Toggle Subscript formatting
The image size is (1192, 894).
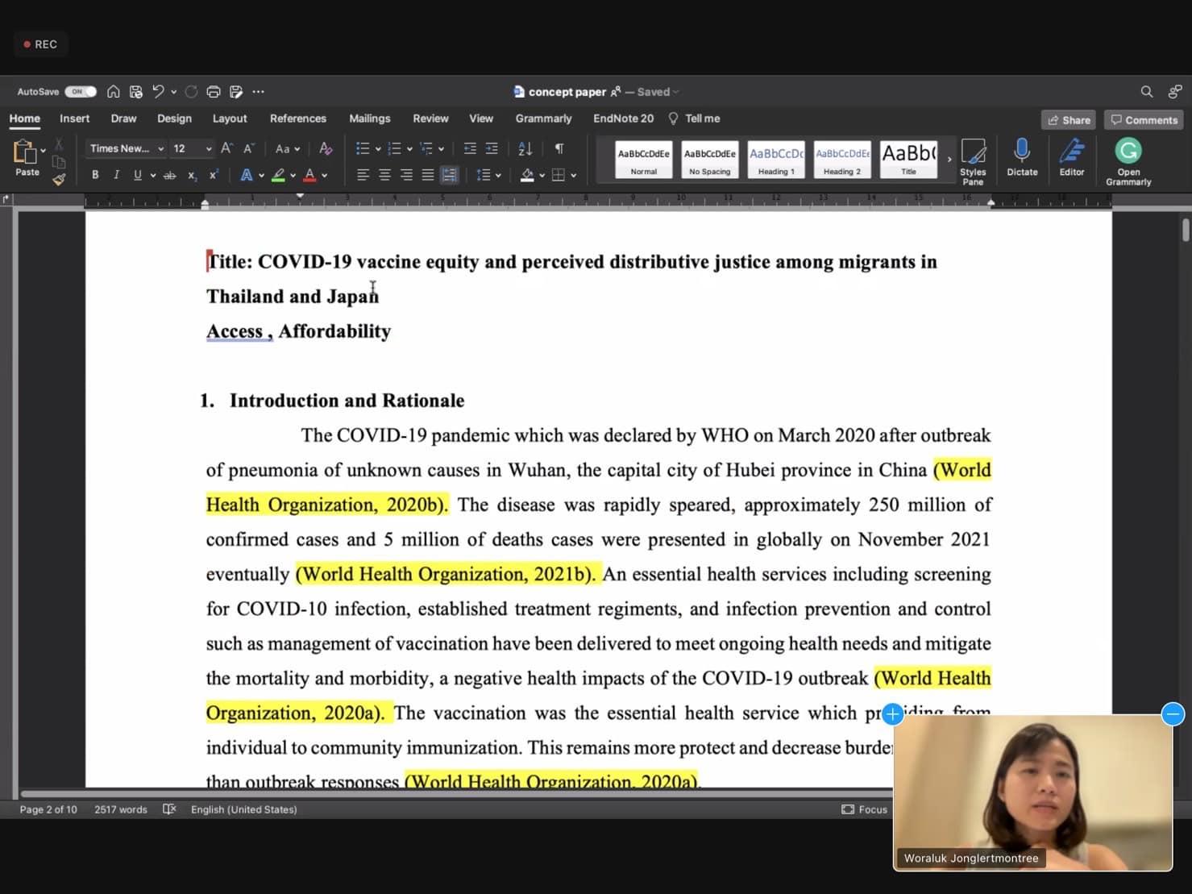pyautogui.click(x=192, y=175)
